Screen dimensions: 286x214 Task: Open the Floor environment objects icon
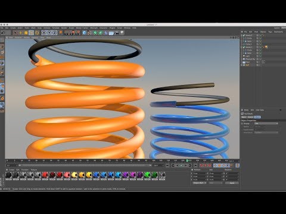coord(111,33)
